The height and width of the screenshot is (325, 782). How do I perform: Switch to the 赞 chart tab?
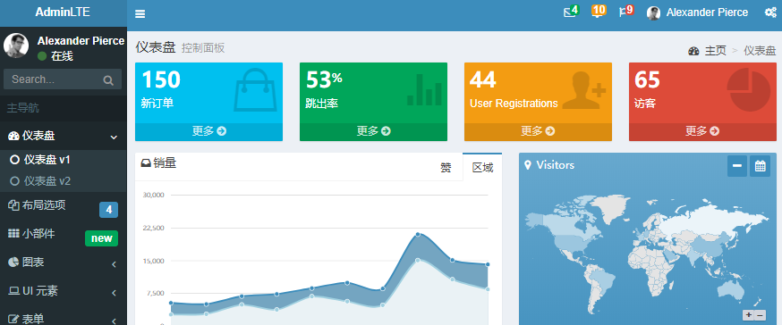(x=446, y=168)
